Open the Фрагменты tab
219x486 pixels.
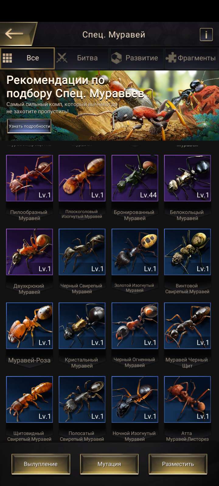191,58
